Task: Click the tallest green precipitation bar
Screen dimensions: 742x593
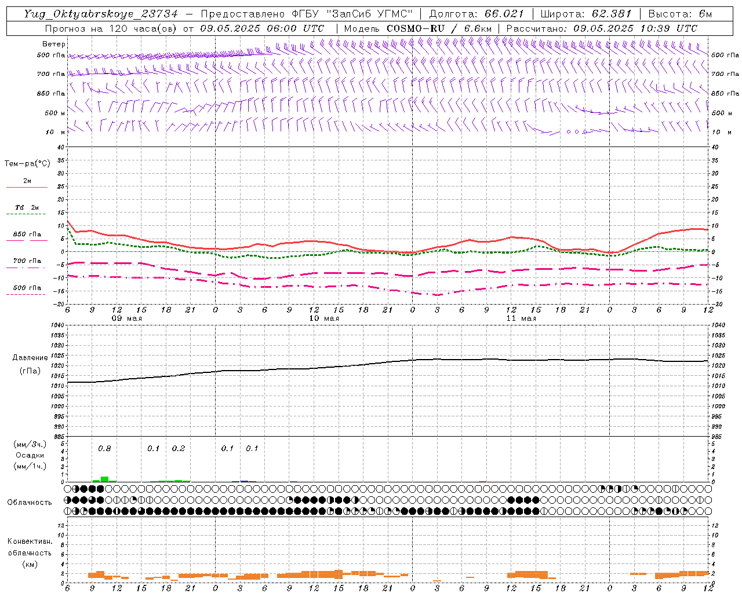Action: click(x=104, y=479)
